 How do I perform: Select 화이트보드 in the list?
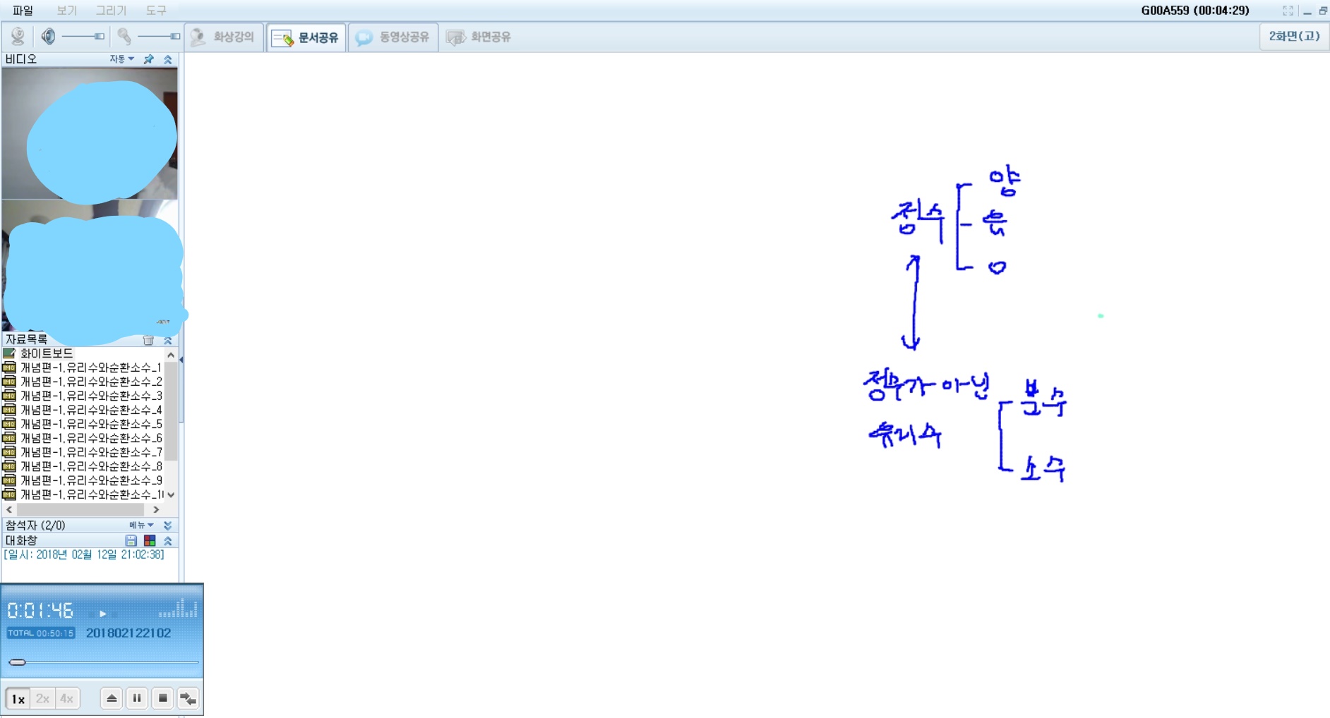(47, 353)
